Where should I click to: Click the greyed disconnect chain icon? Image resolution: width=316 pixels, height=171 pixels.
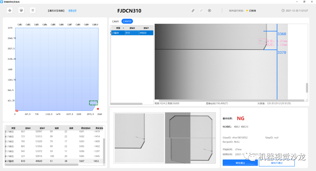(x=201, y=11)
